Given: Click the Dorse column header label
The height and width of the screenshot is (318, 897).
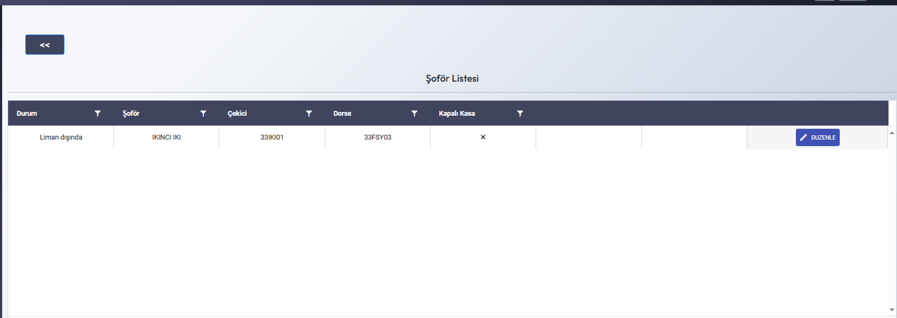Looking at the screenshot, I should click(x=342, y=114).
